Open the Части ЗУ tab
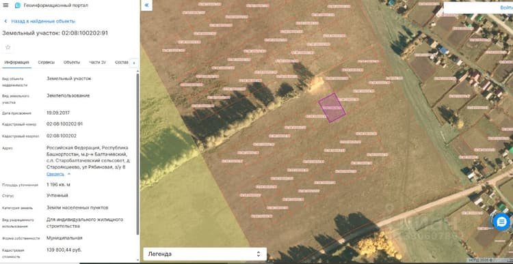This screenshot has width=513, height=264. tap(97, 62)
